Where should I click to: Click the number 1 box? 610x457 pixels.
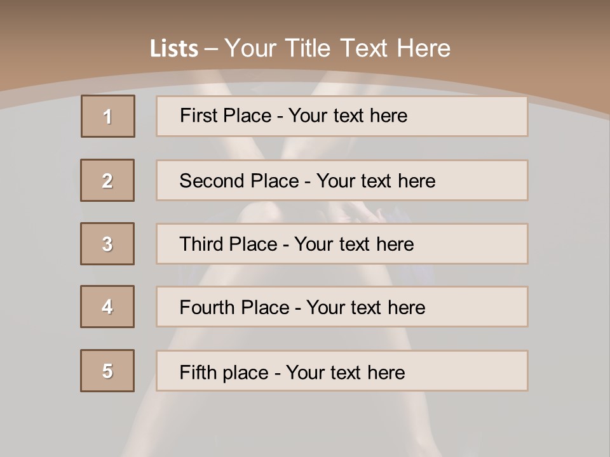tap(108, 116)
